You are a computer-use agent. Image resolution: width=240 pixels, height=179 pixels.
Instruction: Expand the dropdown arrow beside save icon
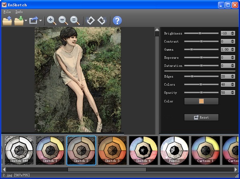[26, 21]
